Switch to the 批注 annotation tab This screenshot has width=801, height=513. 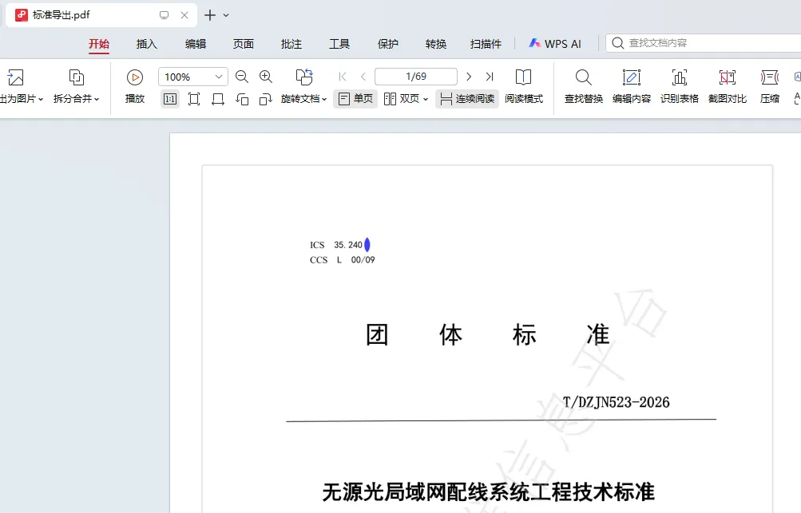[x=291, y=44]
